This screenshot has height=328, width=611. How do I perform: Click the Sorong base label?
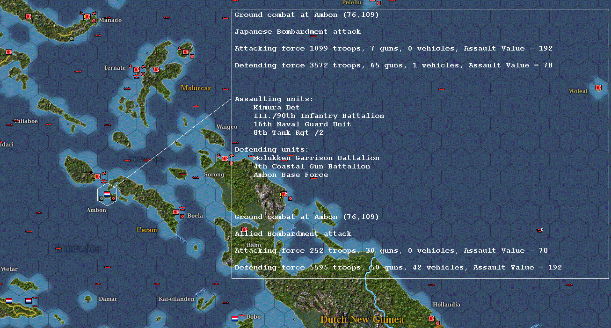[x=214, y=175]
